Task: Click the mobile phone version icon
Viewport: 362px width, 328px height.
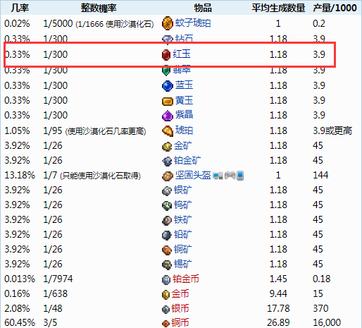Action: [240, 176]
